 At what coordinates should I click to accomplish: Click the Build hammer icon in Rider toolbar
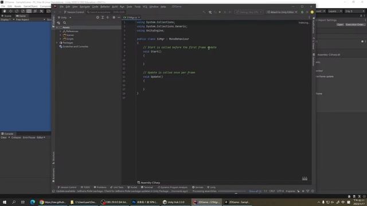click(210, 12)
